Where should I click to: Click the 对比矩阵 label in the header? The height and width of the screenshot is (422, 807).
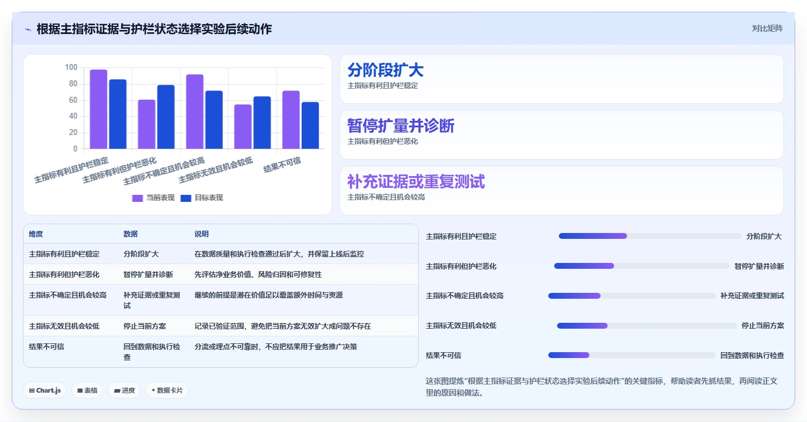pos(767,28)
